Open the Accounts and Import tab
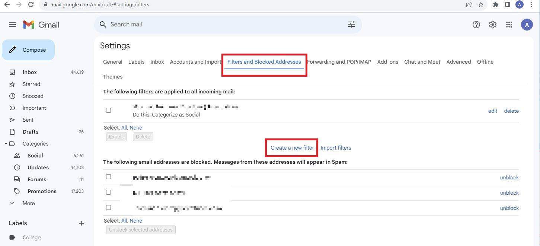This screenshot has width=540, height=246. tap(195, 62)
